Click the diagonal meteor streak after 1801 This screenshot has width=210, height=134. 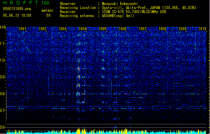[29, 50]
